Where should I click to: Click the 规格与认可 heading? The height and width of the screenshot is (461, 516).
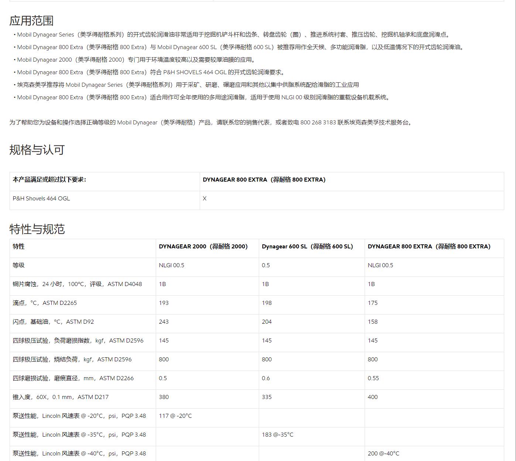tap(37, 150)
